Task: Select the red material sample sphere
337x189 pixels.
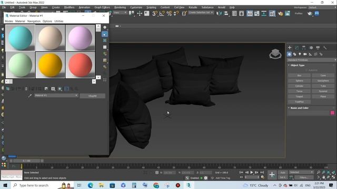Action: [80, 65]
